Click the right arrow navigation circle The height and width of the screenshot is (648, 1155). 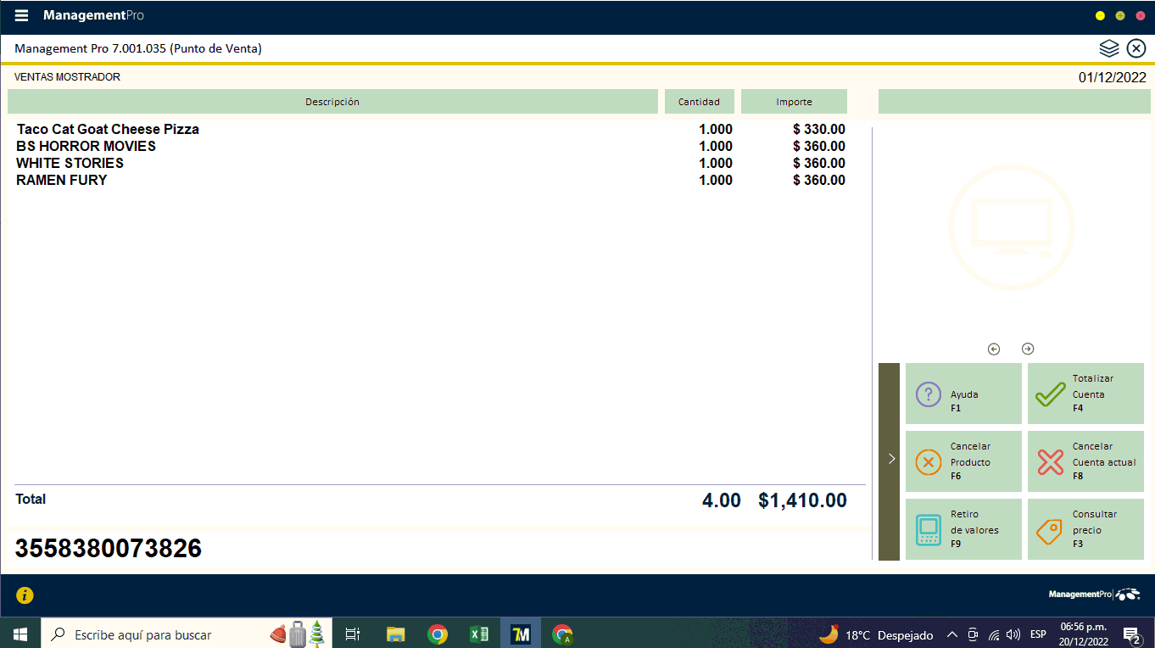pyautogui.click(x=1028, y=349)
